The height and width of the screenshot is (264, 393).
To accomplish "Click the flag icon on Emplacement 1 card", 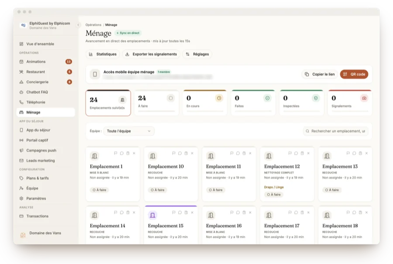I will click(116, 153).
